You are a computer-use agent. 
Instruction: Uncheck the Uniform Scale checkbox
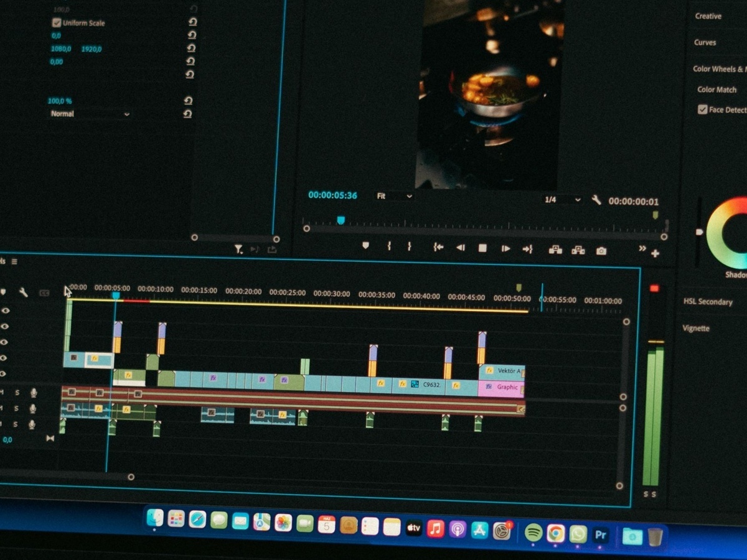[x=57, y=23]
